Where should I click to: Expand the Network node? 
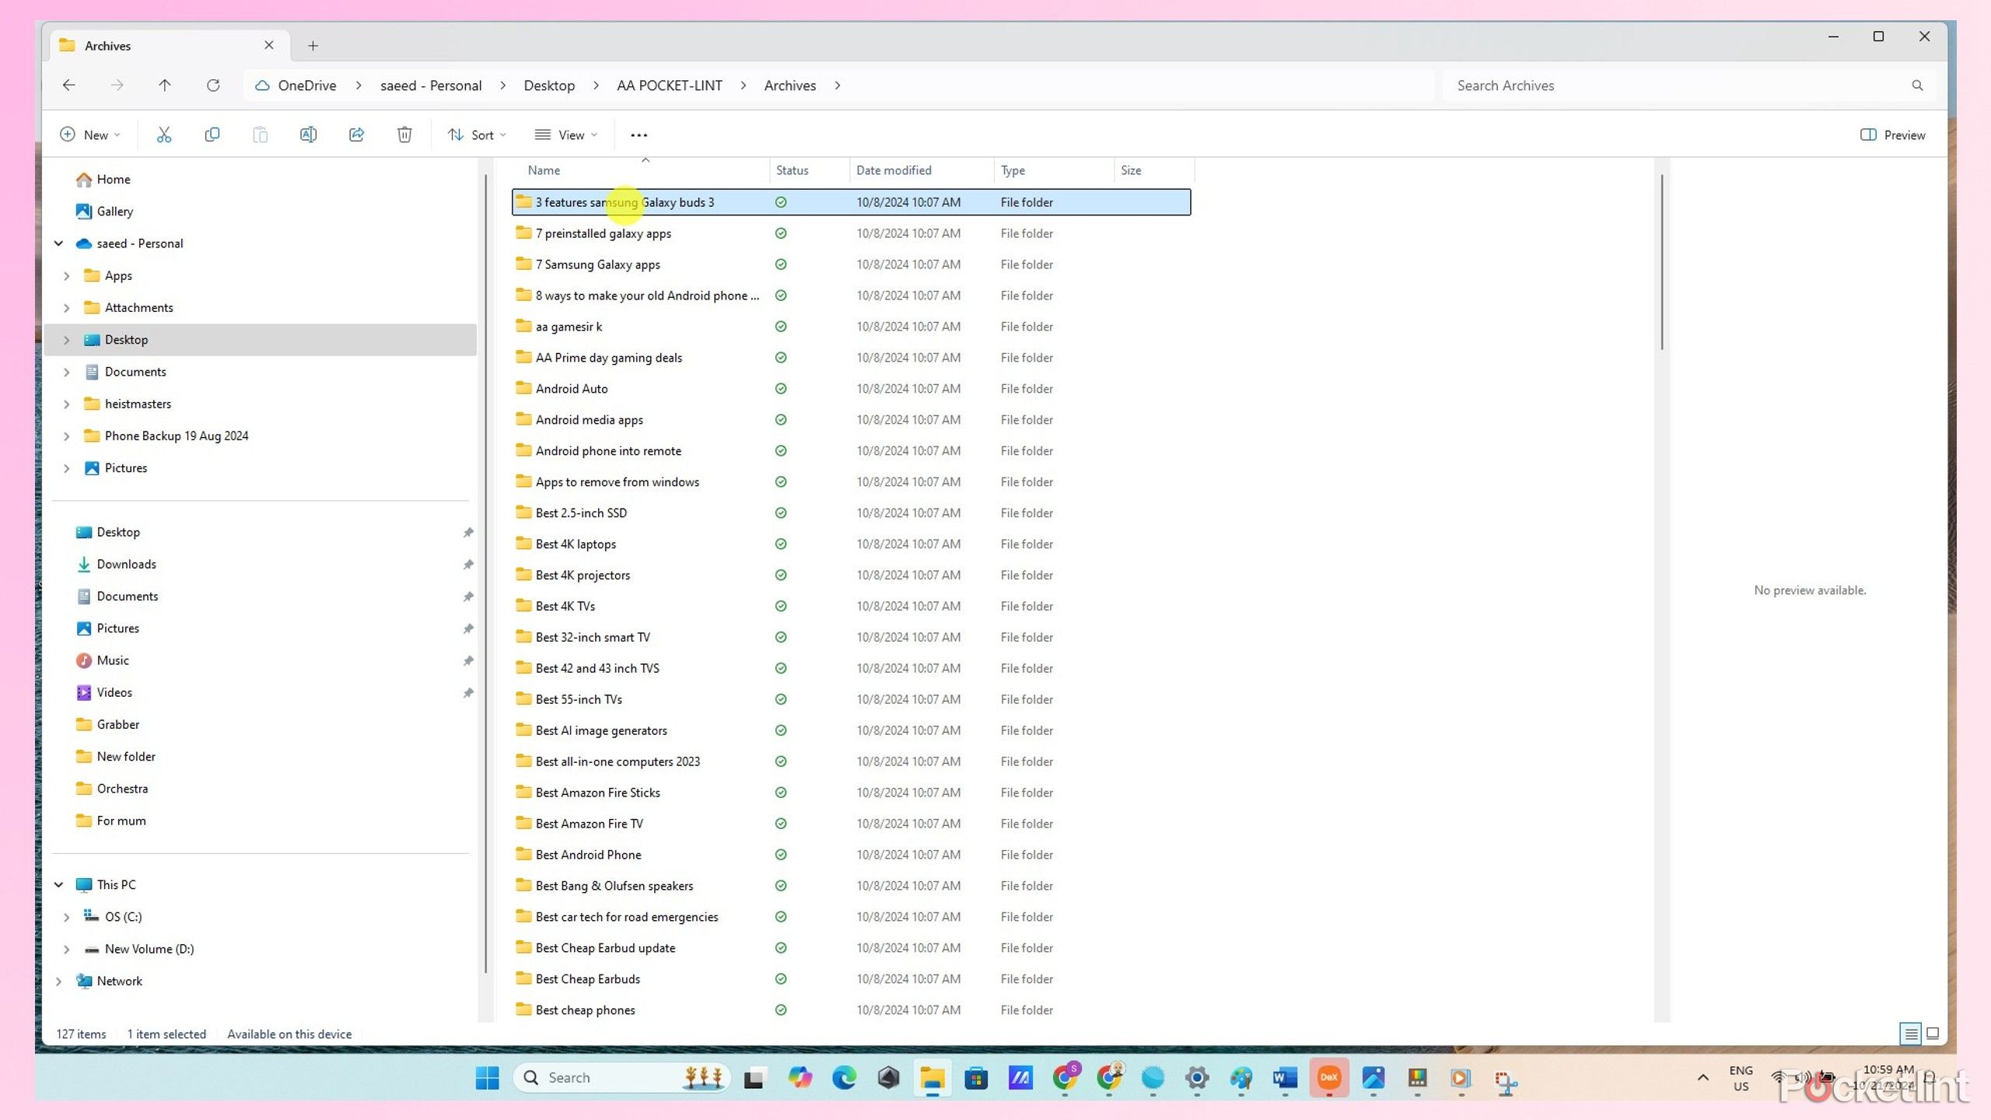(58, 981)
